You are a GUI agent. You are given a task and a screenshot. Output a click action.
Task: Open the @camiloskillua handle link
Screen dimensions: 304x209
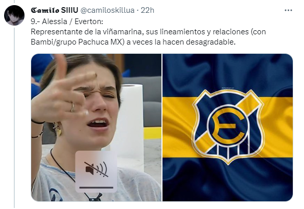(107, 10)
